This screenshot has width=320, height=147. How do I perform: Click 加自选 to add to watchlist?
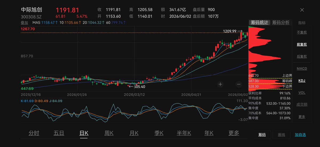click(x=300, y=135)
